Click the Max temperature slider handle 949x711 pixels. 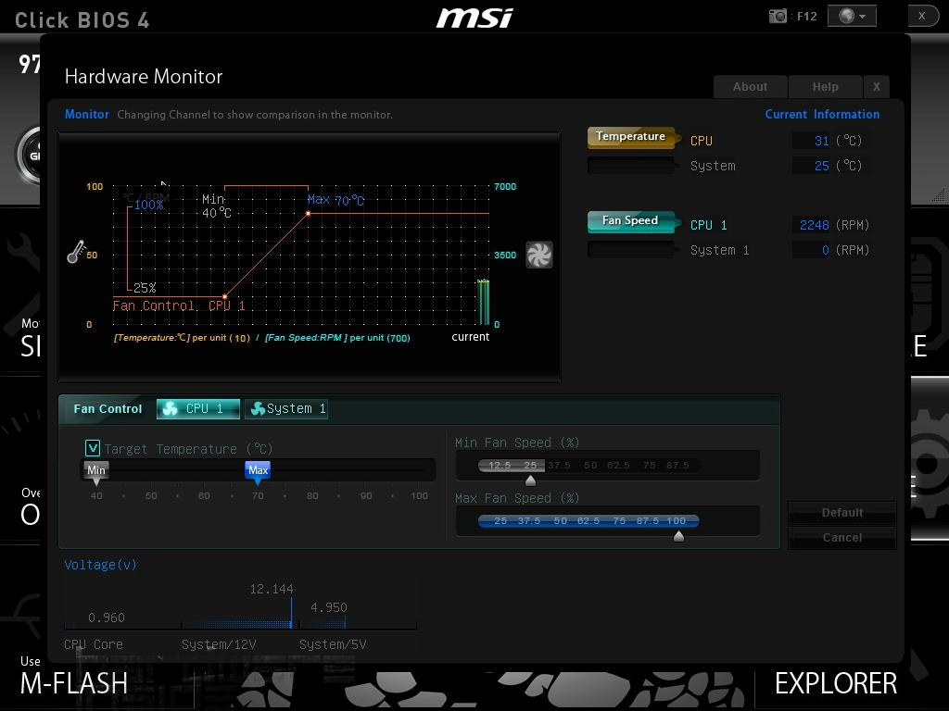click(258, 471)
